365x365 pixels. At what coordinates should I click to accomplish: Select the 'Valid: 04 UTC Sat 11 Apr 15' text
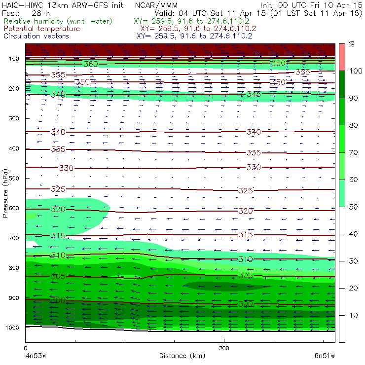click(210, 13)
